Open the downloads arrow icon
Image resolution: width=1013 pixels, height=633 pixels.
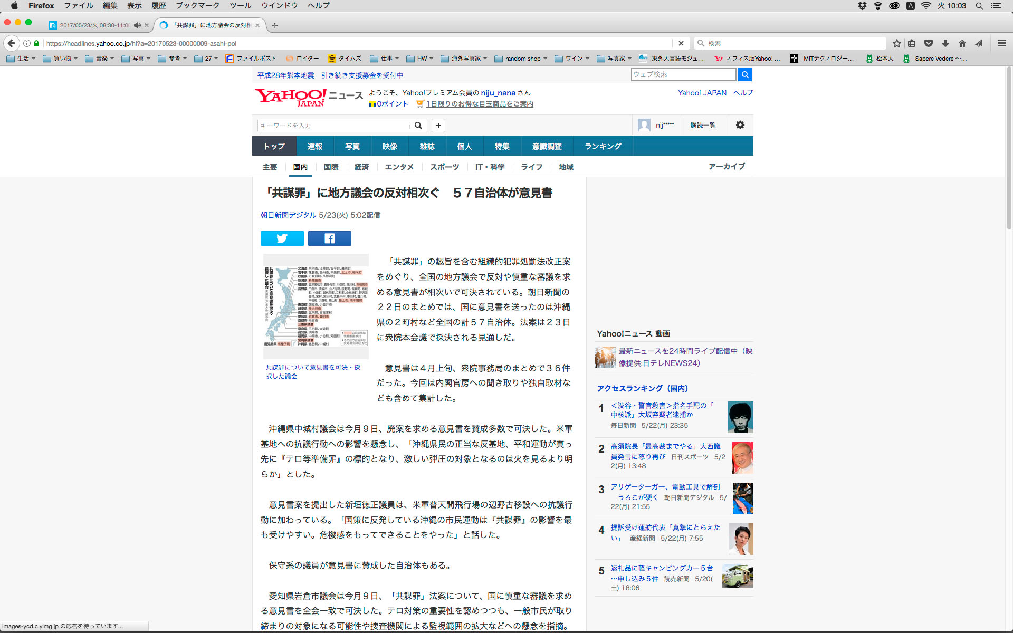tap(945, 43)
